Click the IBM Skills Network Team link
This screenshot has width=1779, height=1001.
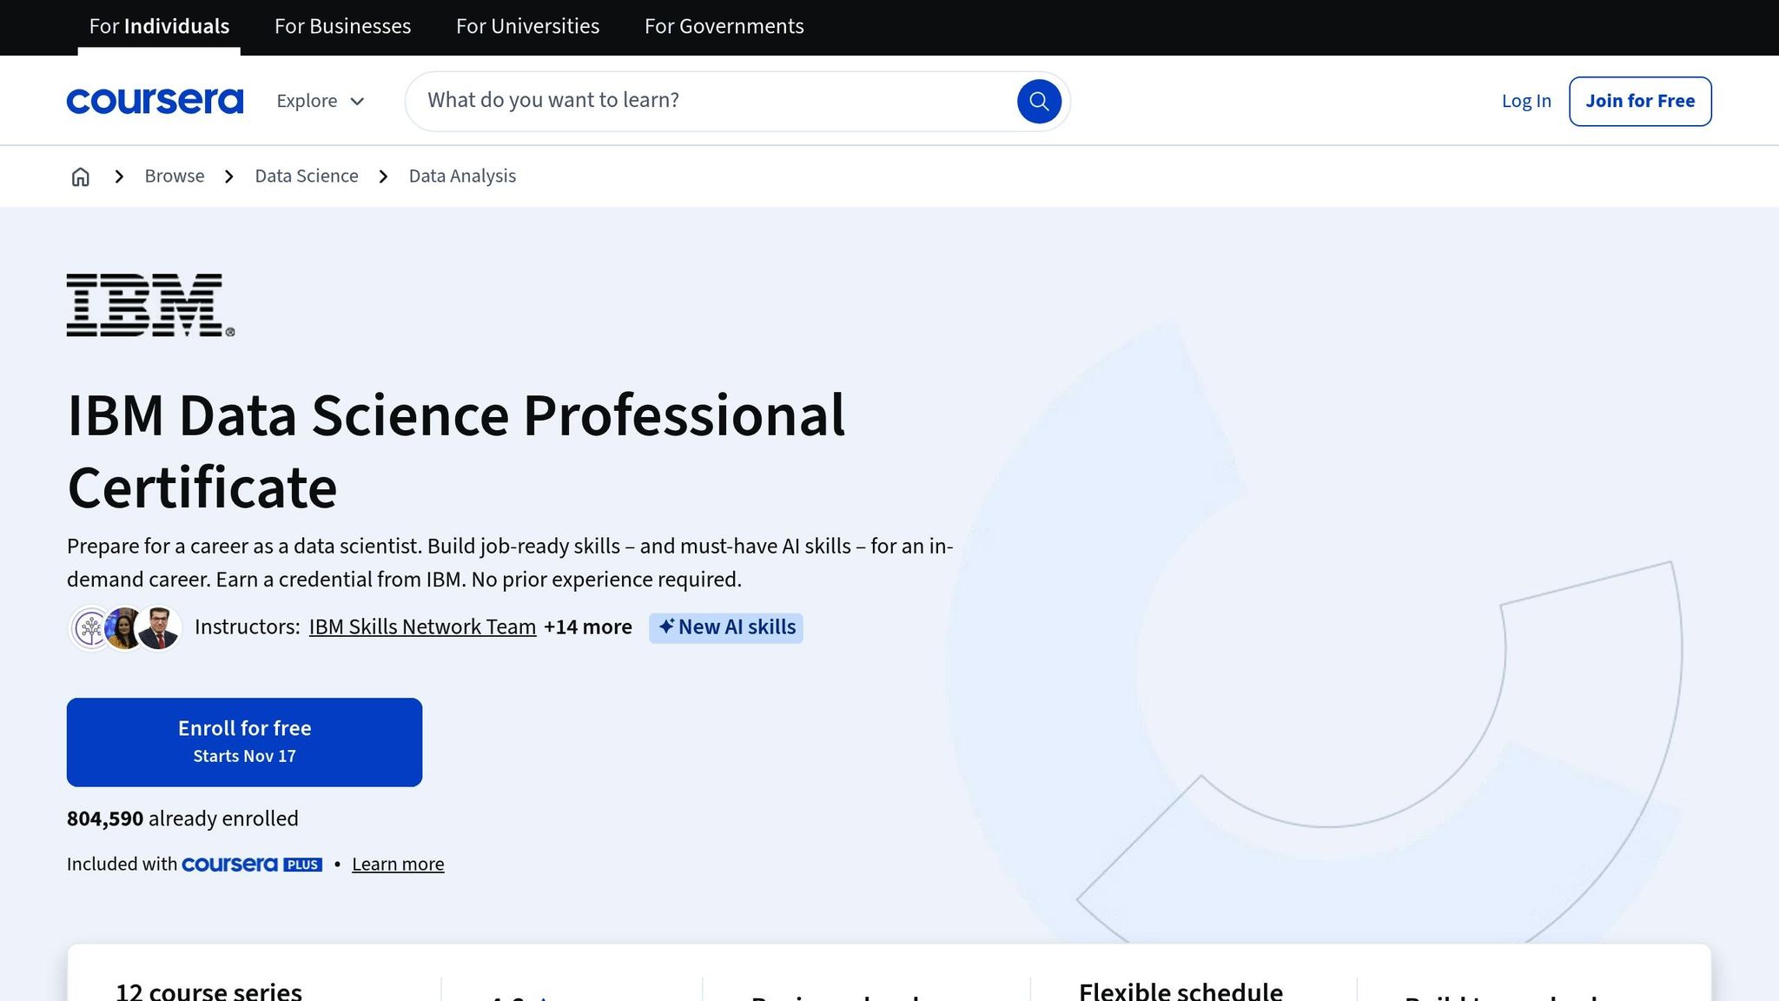(x=422, y=626)
